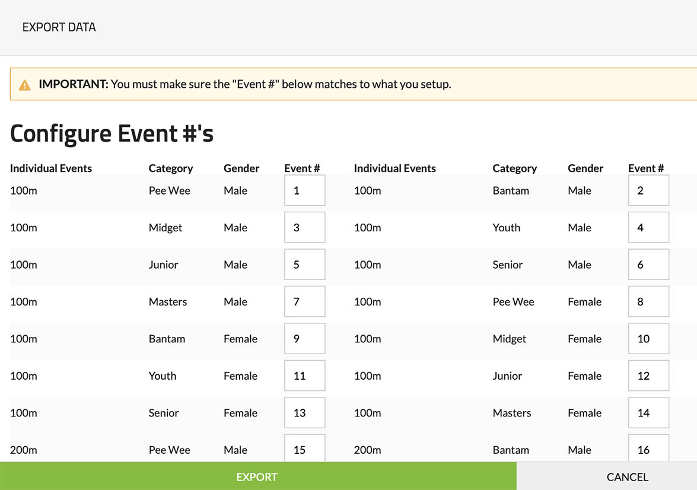Select Event # field for 100m Midget Female
Image resolution: width=697 pixels, height=490 pixels.
[648, 339]
